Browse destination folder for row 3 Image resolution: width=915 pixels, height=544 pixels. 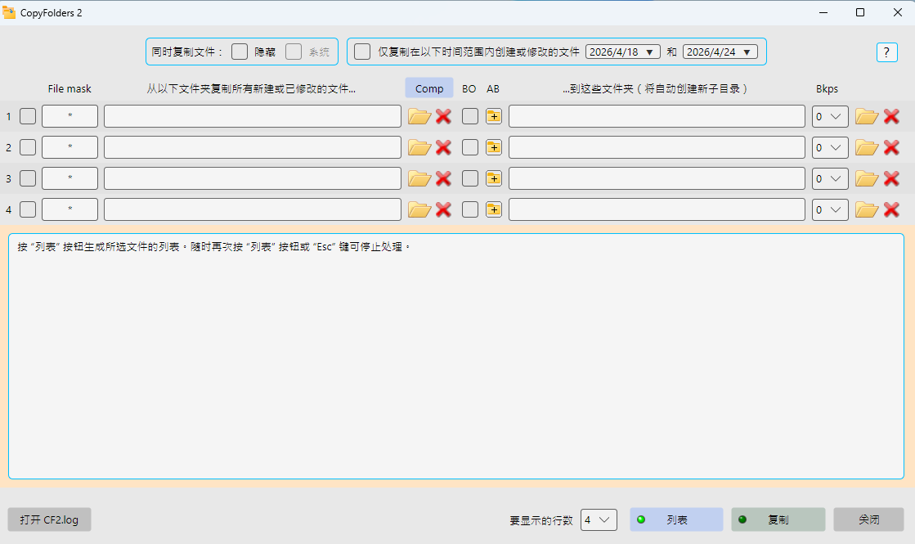[x=867, y=178]
